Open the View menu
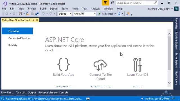The width and height of the screenshot is (180, 101). click(x=21, y=9)
